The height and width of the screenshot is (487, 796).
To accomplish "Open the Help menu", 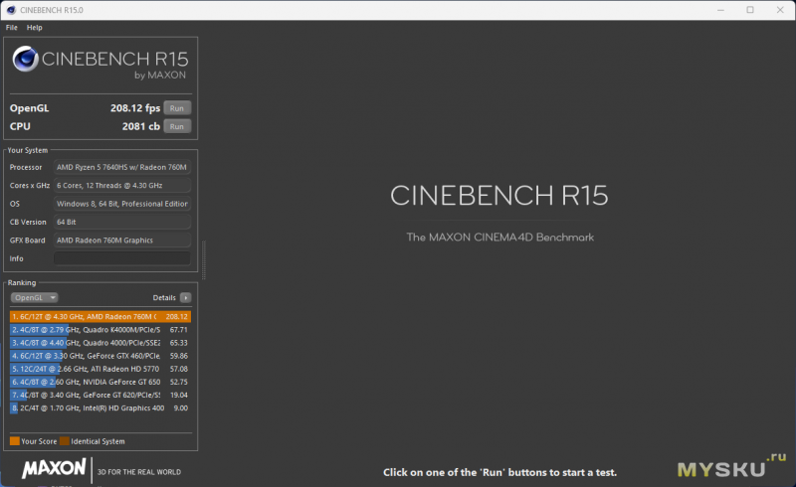I will [x=35, y=28].
